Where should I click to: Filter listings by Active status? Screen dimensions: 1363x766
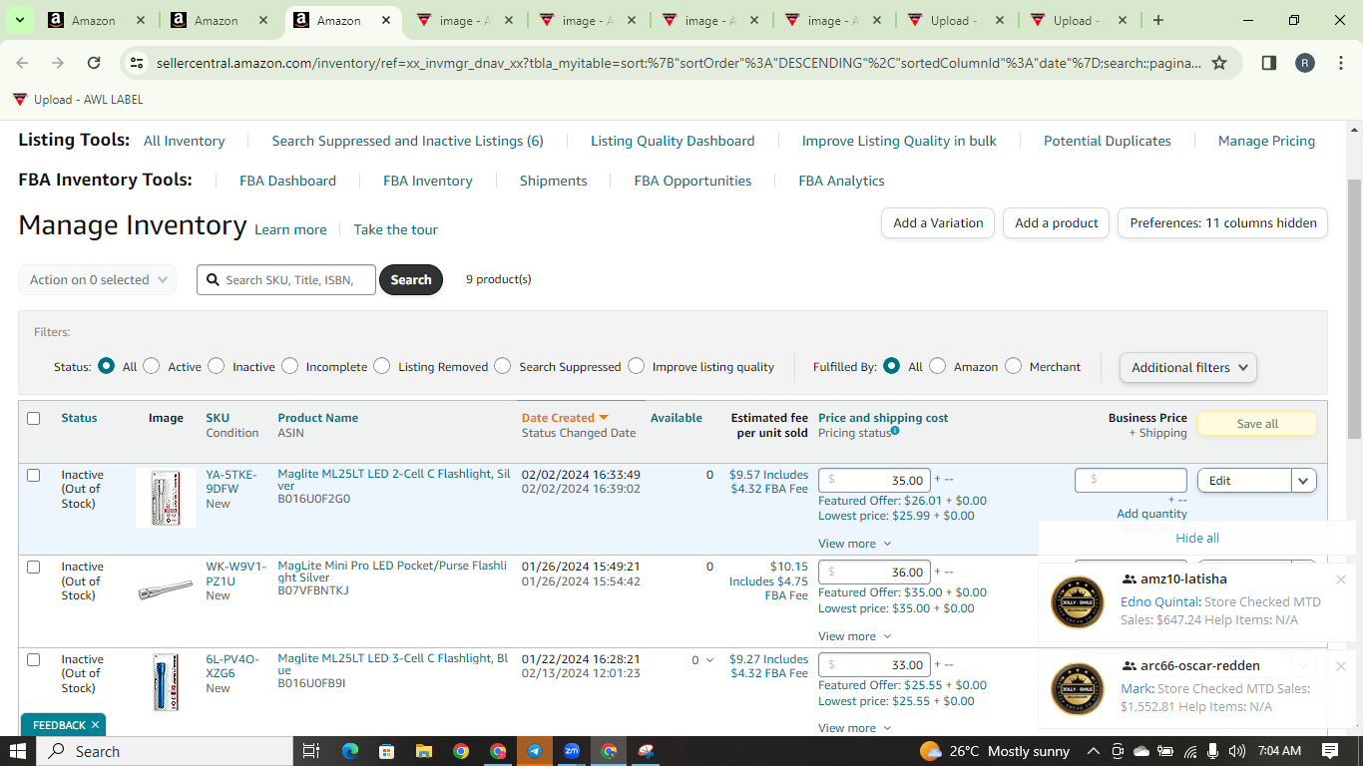(152, 366)
